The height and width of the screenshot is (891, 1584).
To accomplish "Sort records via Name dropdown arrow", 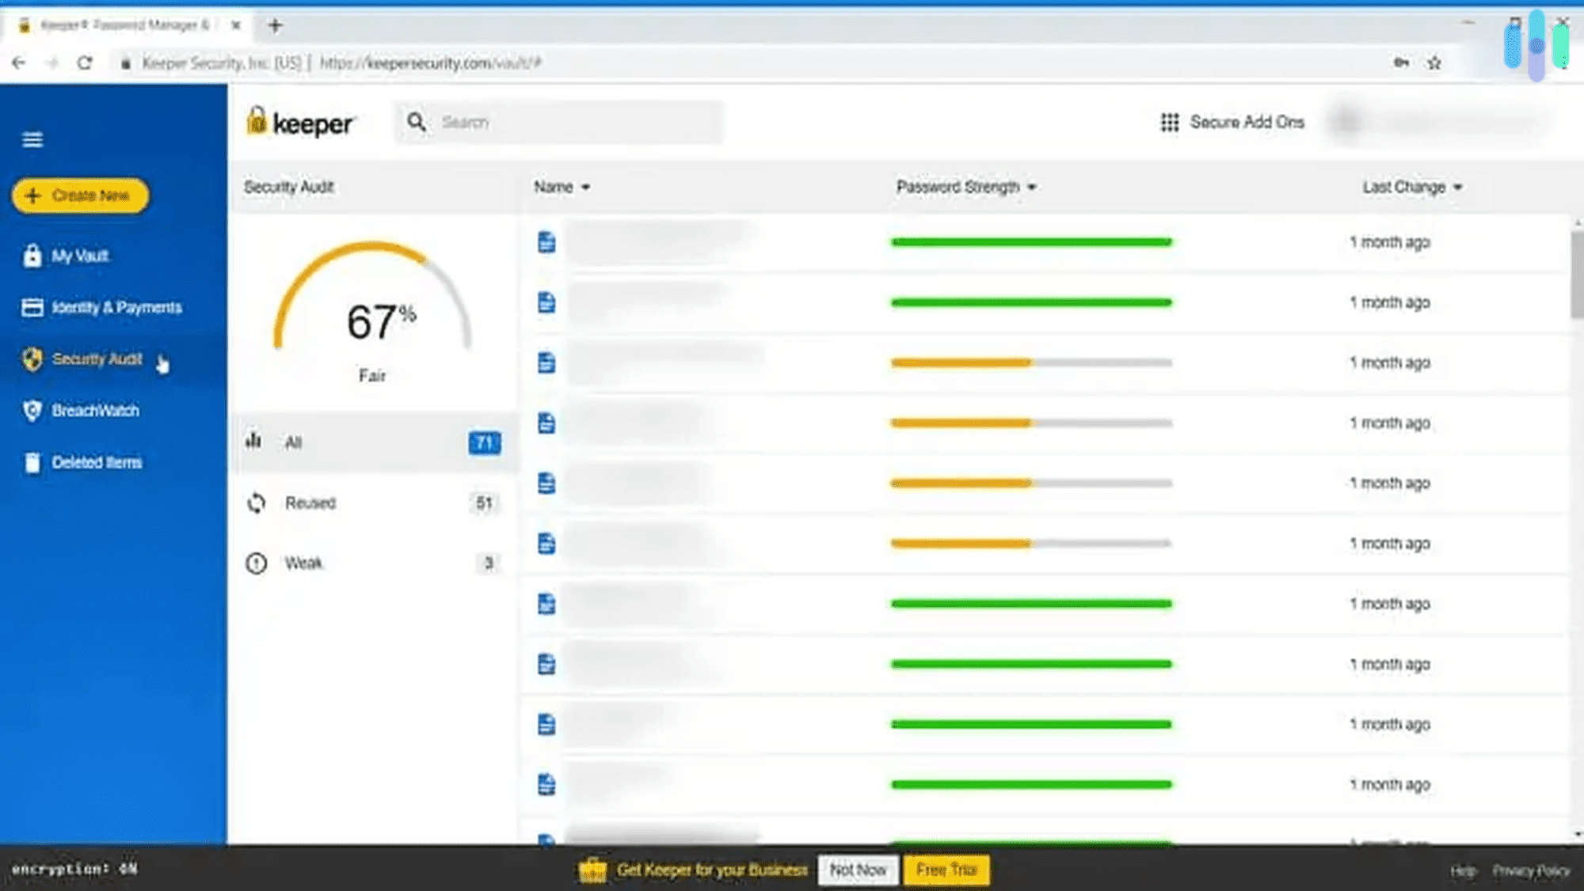I will tap(586, 188).
